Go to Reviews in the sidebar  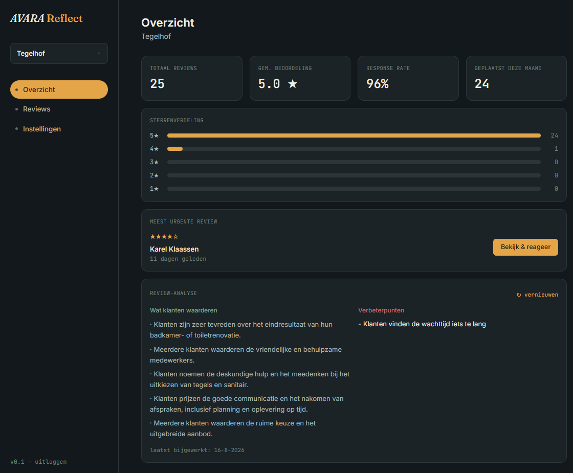tap(36, 109)
